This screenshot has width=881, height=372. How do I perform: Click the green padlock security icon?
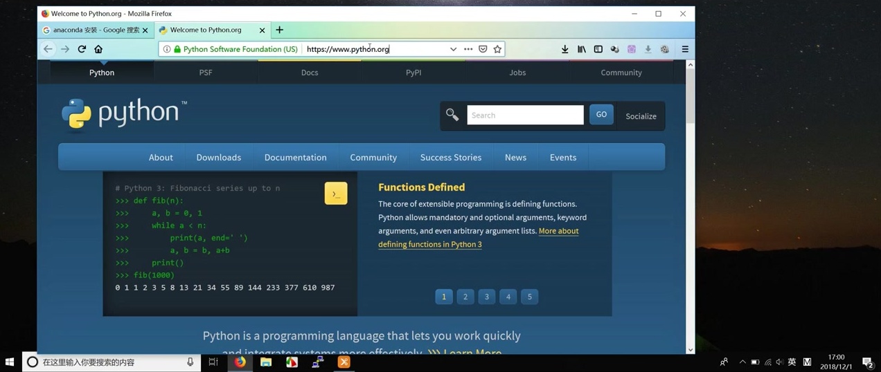click(177, 49)
